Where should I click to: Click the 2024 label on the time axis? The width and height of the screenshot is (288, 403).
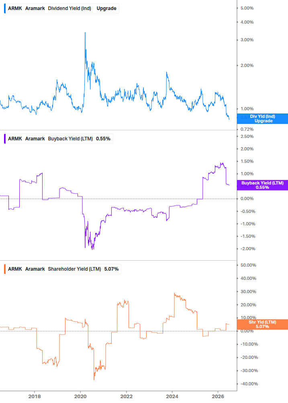tap(172, 396)
